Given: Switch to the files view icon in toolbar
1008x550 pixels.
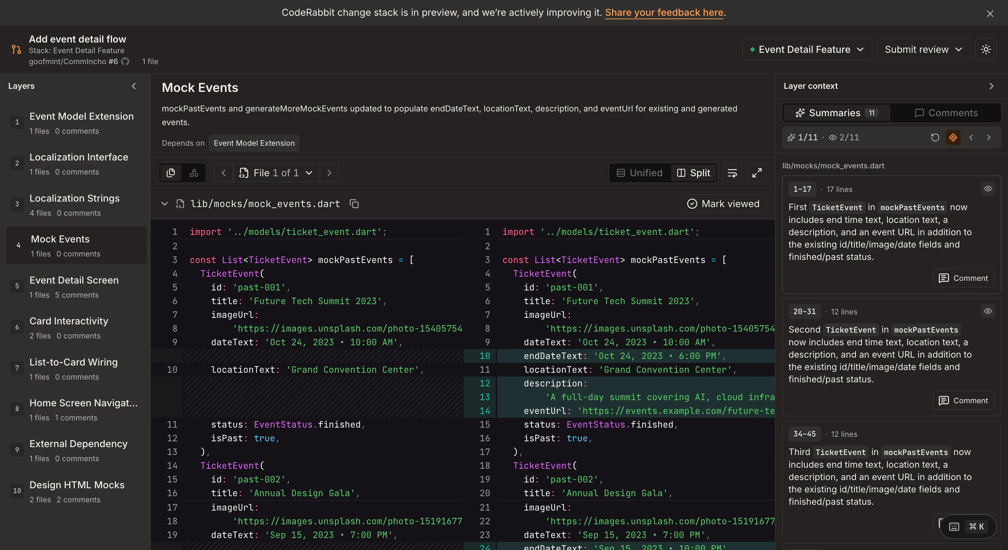Looking at the screenshot, I should [x=171, y=172].
